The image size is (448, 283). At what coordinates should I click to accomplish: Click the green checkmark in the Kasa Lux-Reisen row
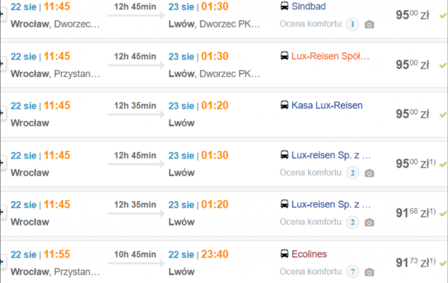[x=443, y=115]
